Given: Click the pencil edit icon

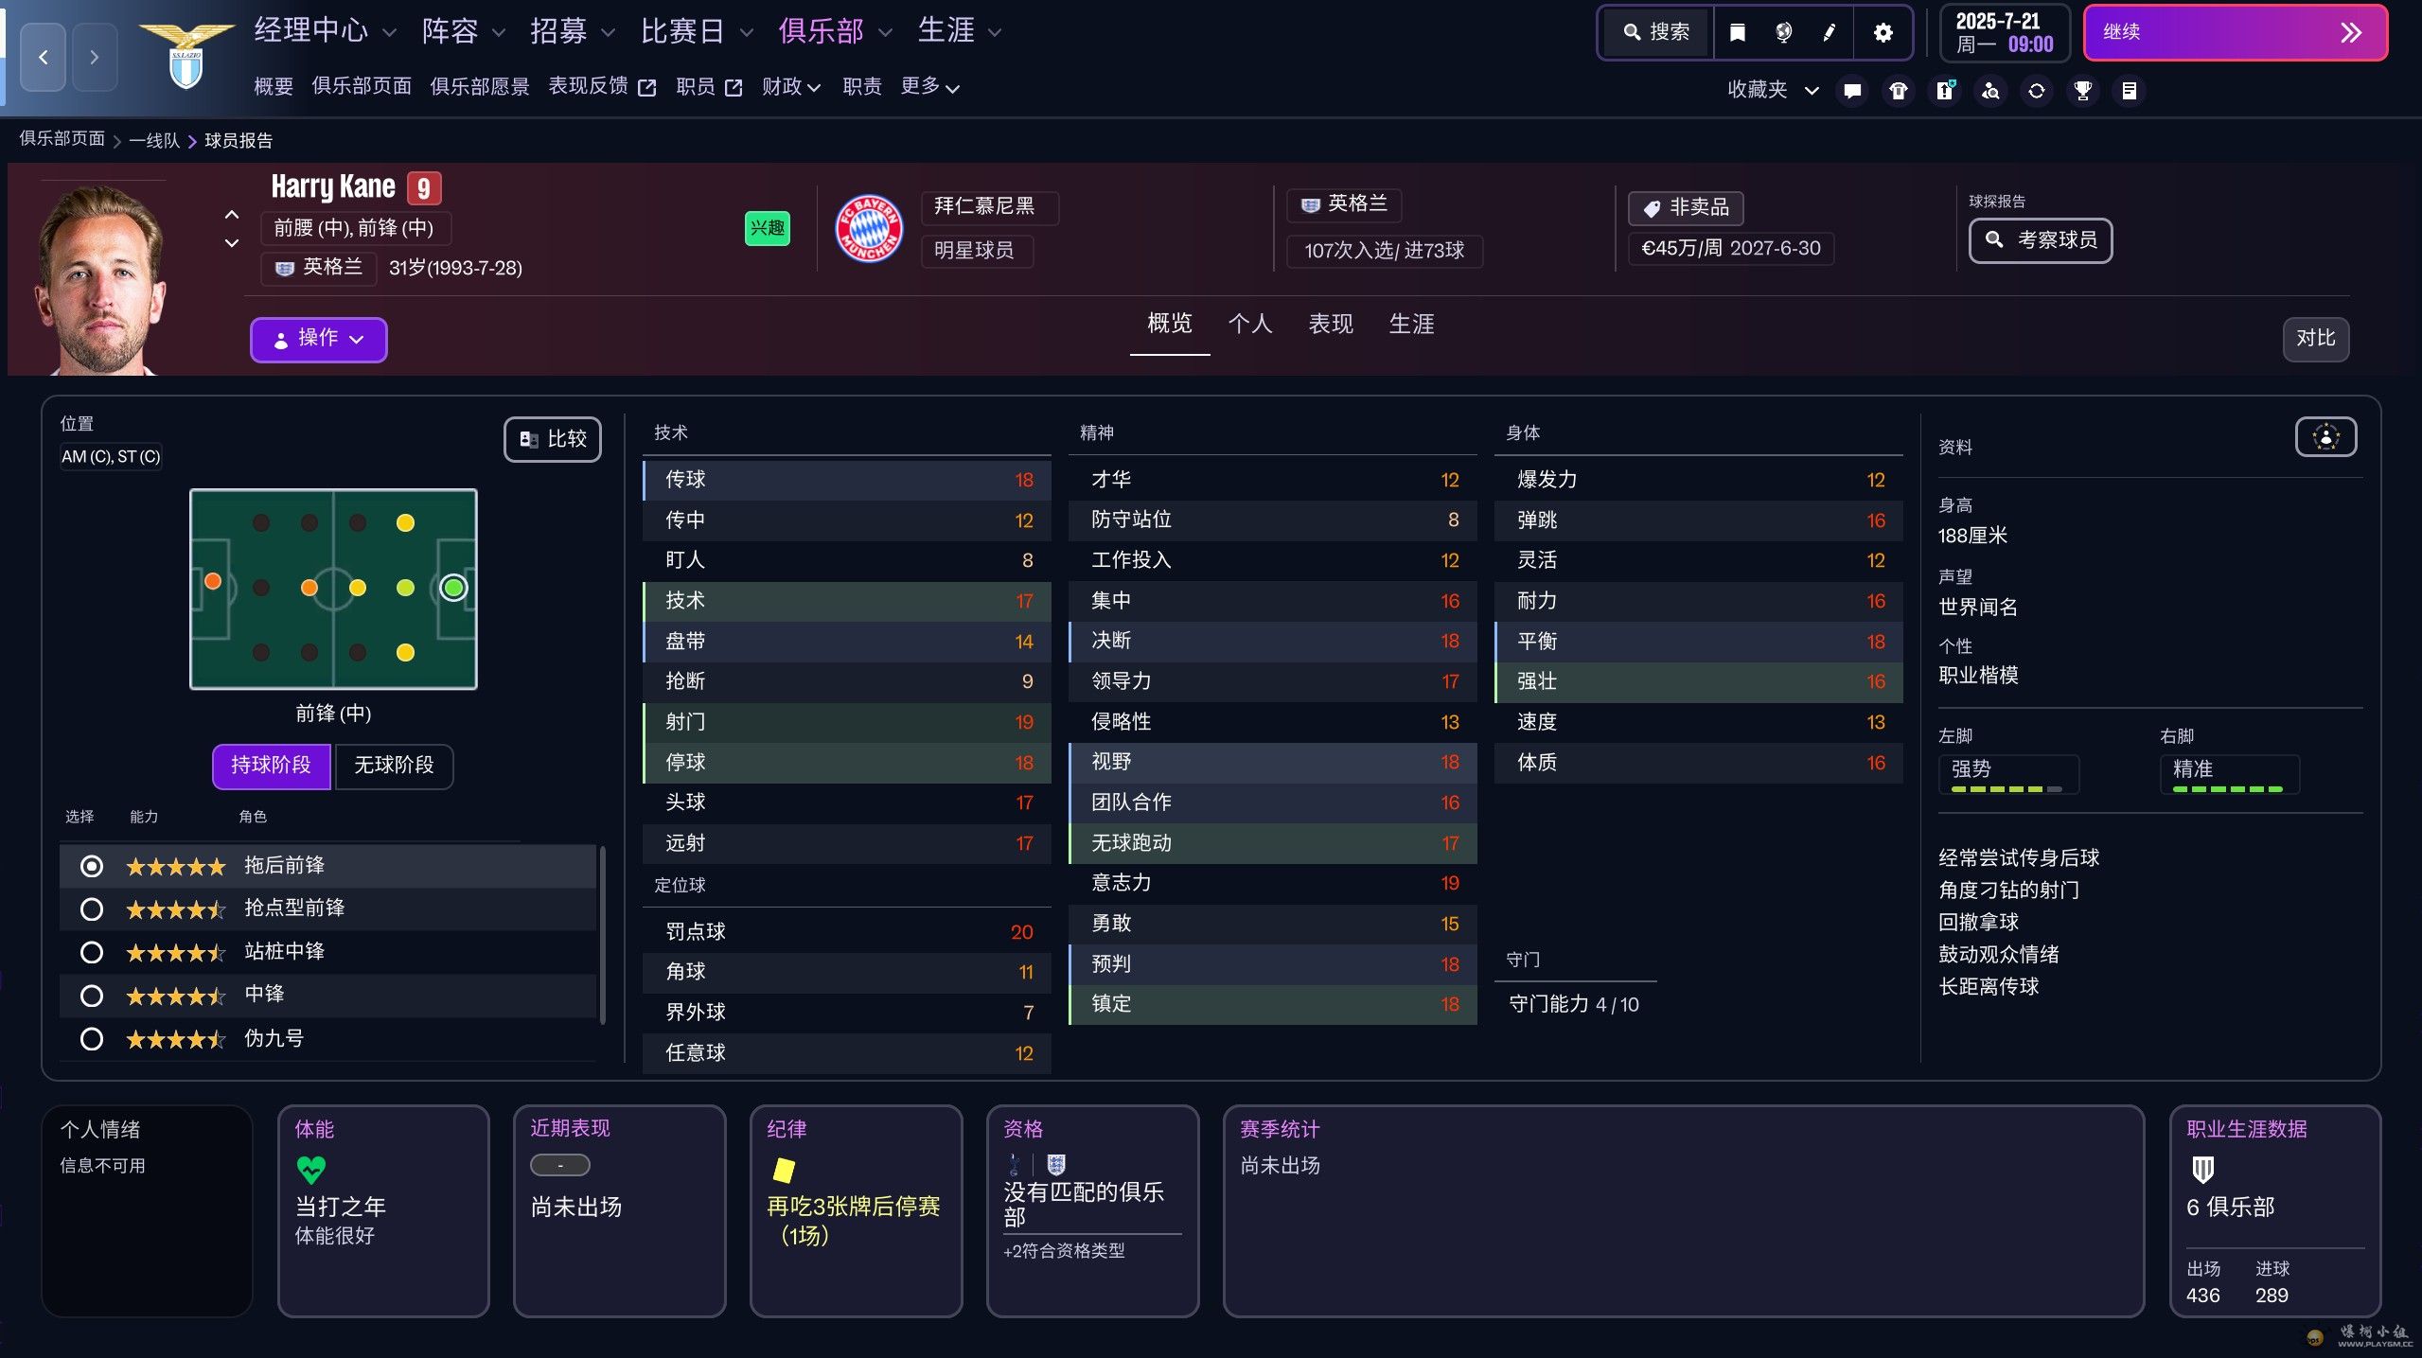Looking at the screenshot, I should click(1829, 33).
